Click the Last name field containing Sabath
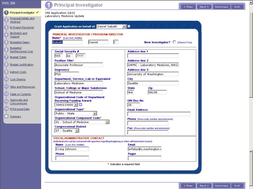 67,42
